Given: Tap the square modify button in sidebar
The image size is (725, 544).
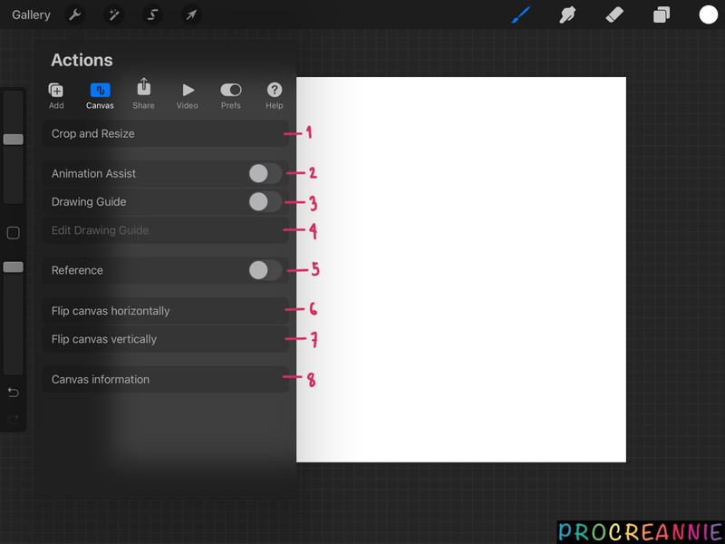Looking at the screenshot, I should 13,233.
